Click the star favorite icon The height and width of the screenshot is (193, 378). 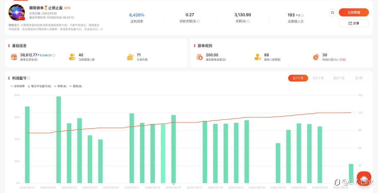[x=333, y=12]
